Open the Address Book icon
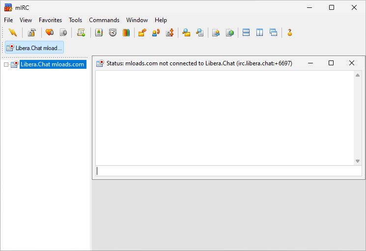 point(99,32)
